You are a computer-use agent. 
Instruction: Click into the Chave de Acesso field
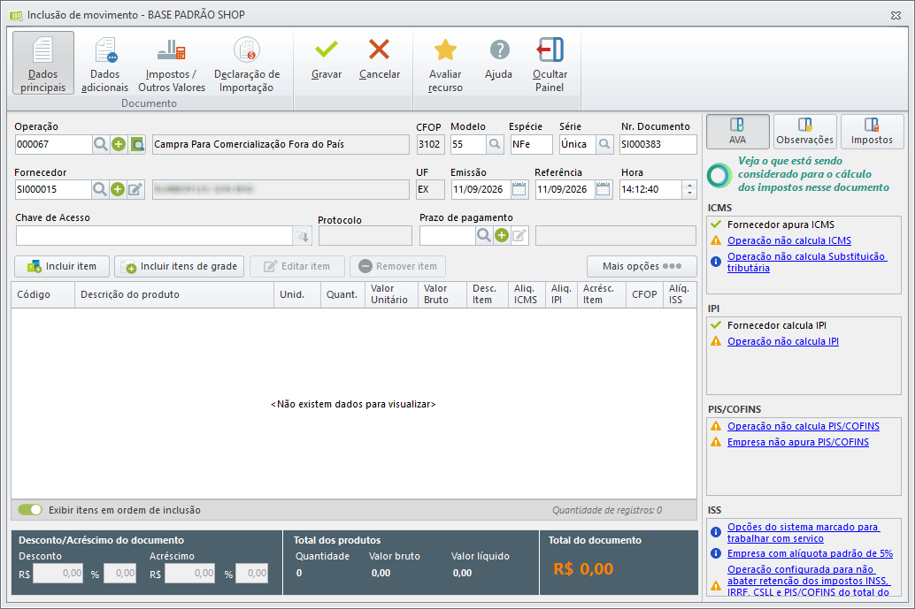pyautogui.click(x=155, y=235)
